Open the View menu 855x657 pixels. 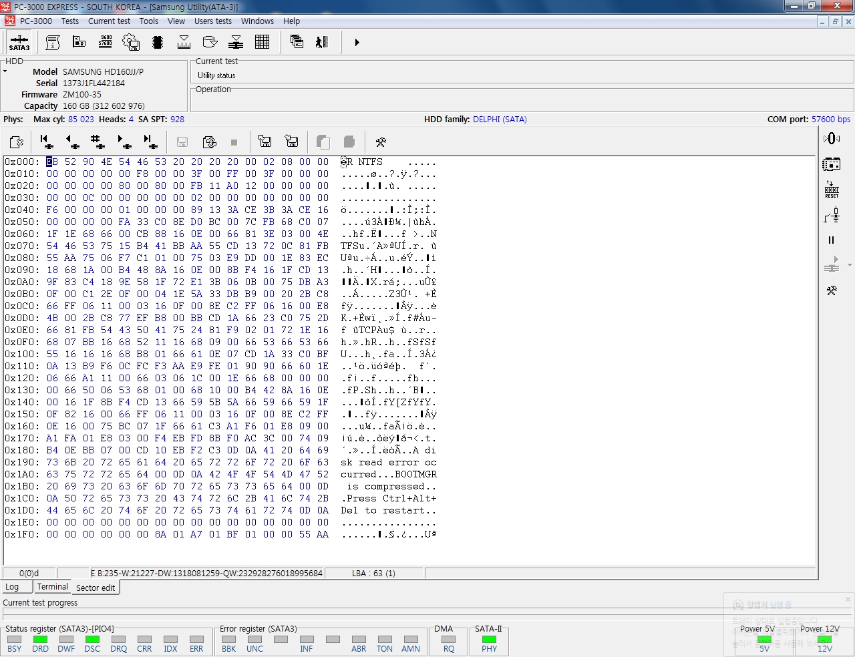tap(176, 21)
